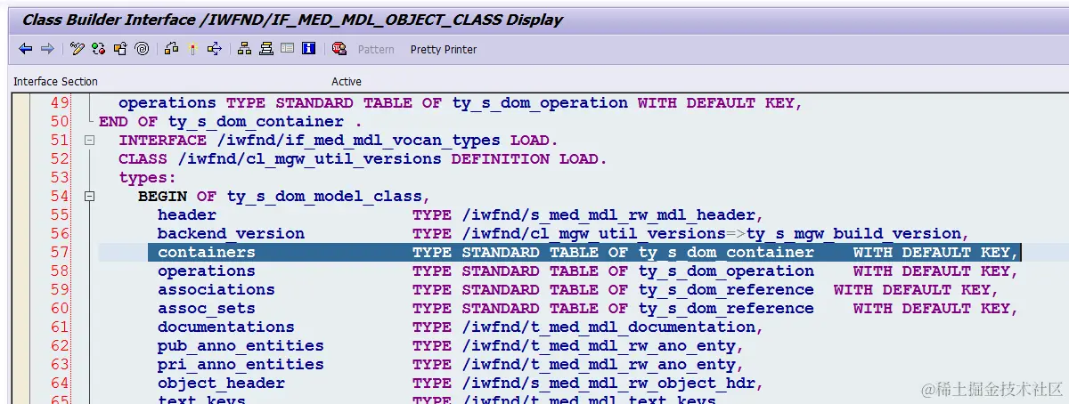Screen dimensions: 1069x404
Task: Collapse the BEGIN OF block at line 54
Action: pyautogui.click(x=89, y=197)
